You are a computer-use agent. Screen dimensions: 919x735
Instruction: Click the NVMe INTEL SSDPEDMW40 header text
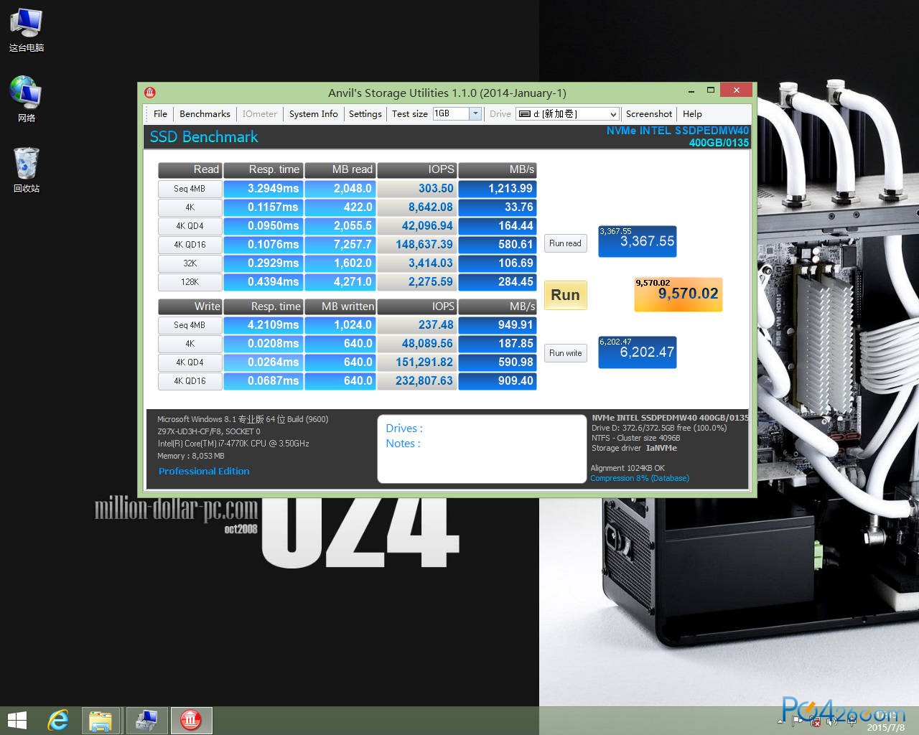point(677,131)
